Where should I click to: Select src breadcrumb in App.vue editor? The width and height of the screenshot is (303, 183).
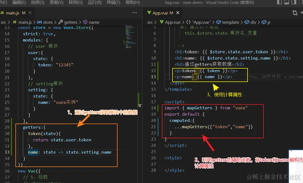[x=150, y=22]
